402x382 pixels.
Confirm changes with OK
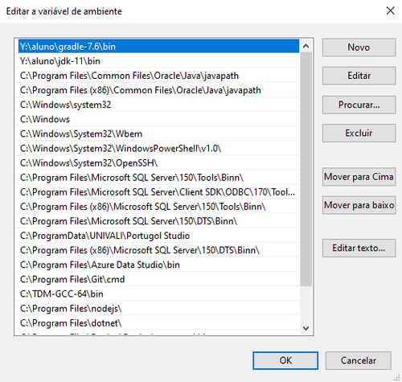pyautogui.click(x=285, y=360)
